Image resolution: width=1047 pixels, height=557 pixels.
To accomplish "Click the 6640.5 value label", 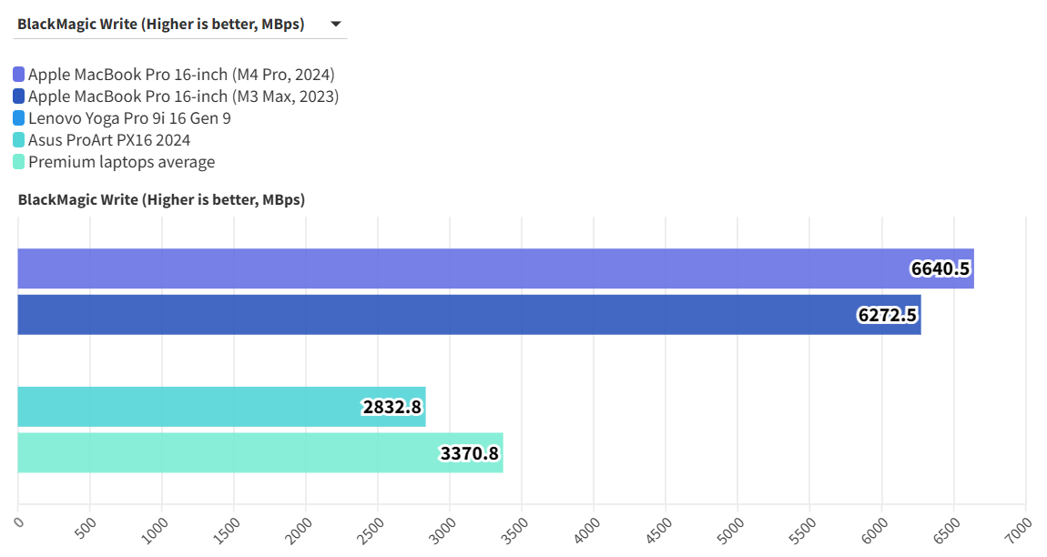I will (940, 268).
